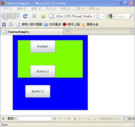
Task: Click the Back navigation arrow
Action: click(5, 16)
